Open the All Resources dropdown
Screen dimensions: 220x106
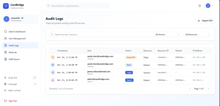[197, 34]
